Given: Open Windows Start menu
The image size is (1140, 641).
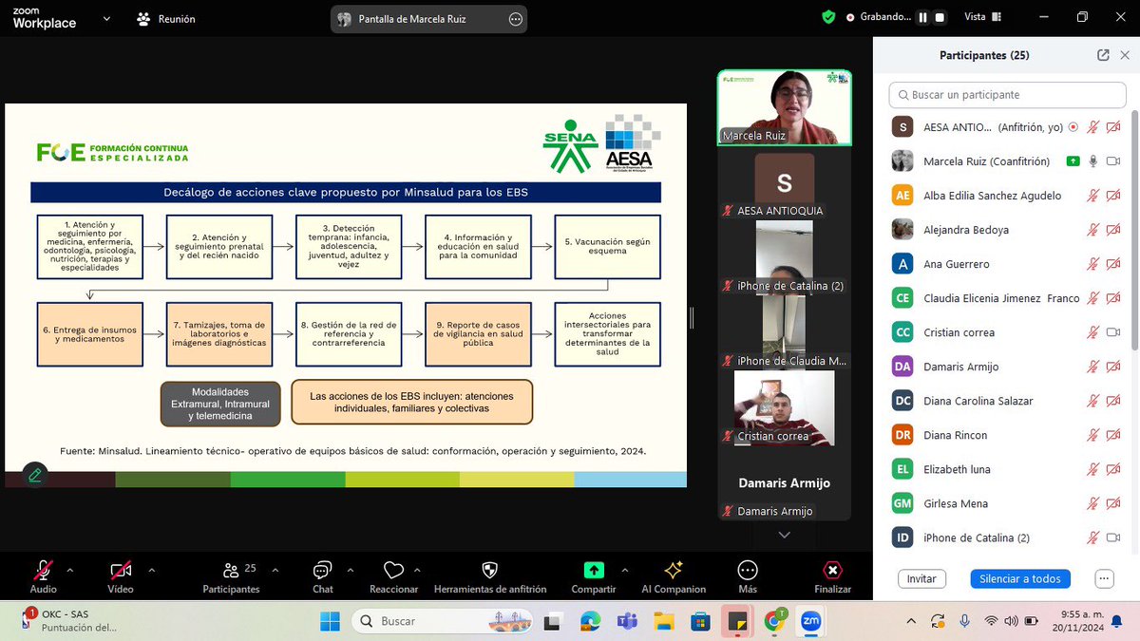Looking at the screenshot, I should pyautogui.click(x=330, y=621).
